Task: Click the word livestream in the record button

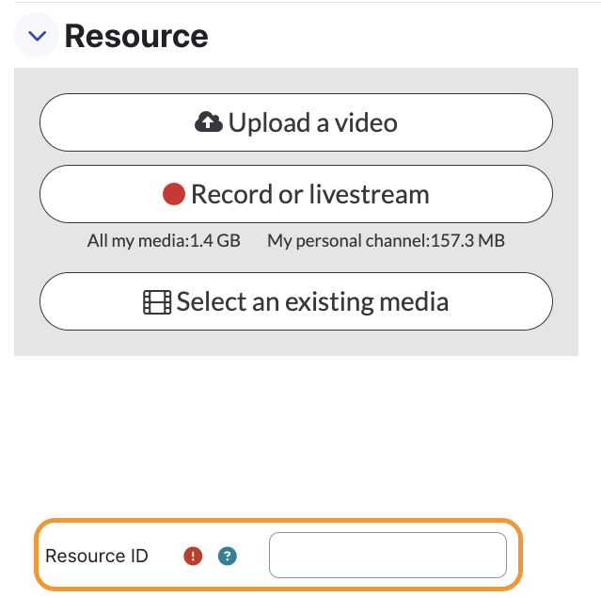Action: [x=369, y=194]
